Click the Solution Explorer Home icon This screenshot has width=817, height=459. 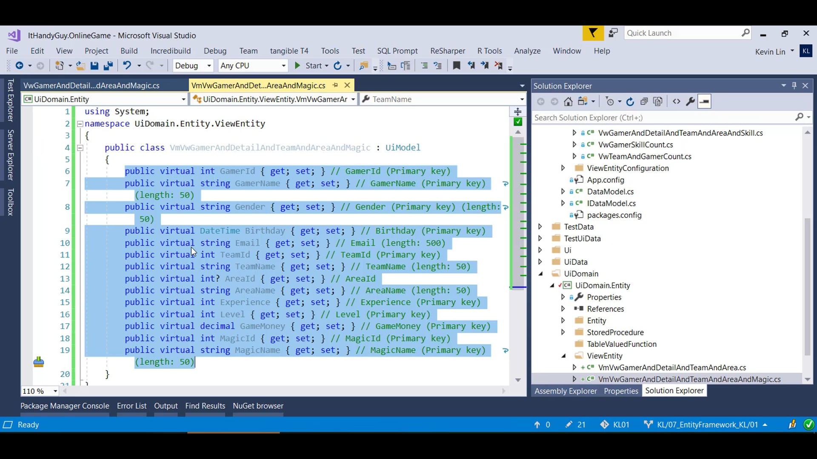(x=568, y=102)
